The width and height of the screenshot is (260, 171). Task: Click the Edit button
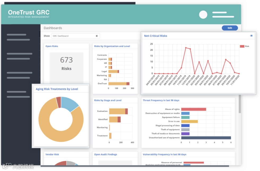230,28
